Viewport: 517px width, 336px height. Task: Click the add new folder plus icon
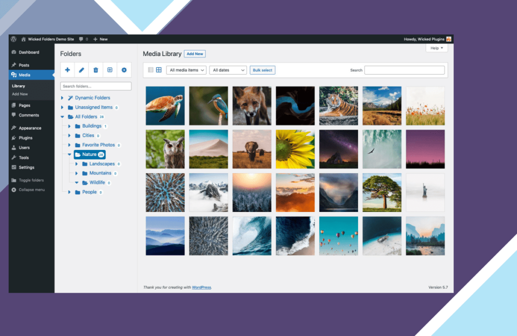point(67,70)
